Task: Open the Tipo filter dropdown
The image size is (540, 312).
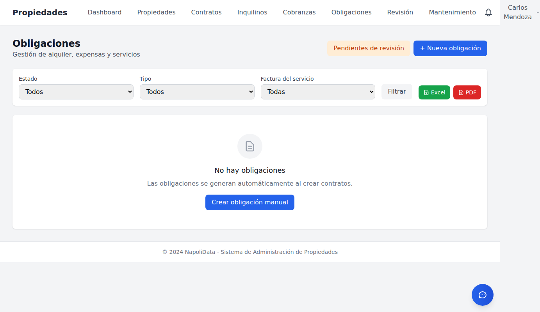Action: (197, 92)
